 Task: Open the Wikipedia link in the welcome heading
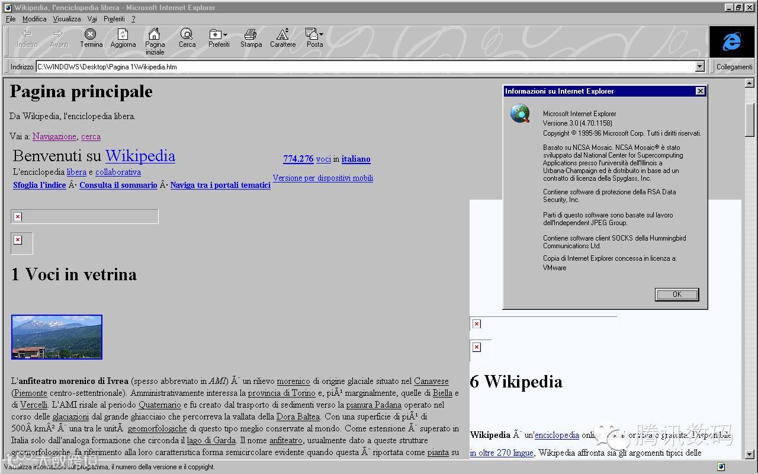point(140,156)
